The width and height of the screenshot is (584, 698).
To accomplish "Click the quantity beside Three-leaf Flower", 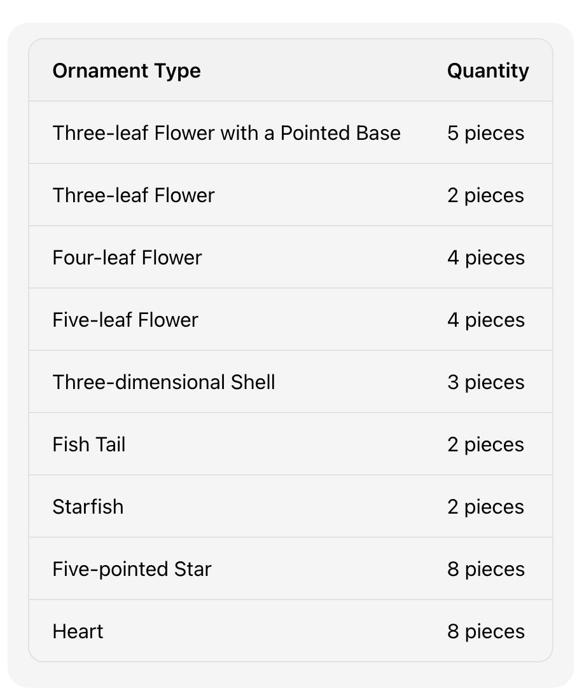I will tap(485, 195).
